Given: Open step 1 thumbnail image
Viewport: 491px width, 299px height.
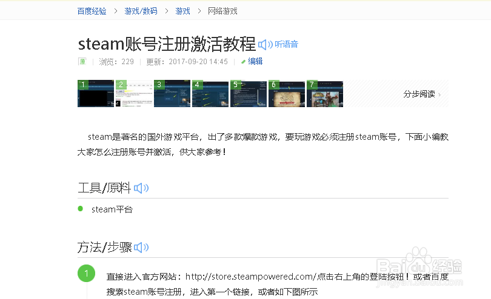Looking at the screenshot, I should click(x=96, y=94).
